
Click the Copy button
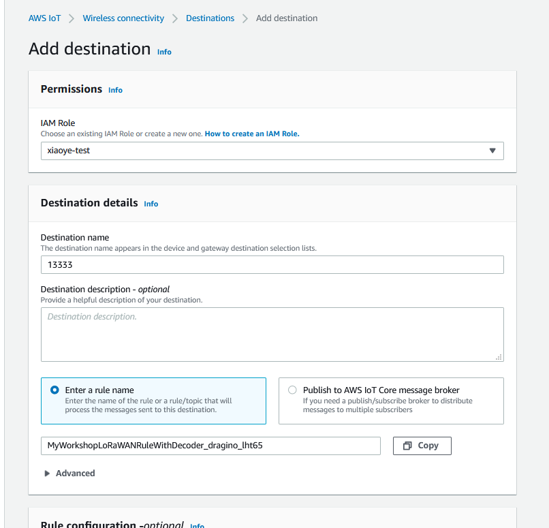click(422, 446)
